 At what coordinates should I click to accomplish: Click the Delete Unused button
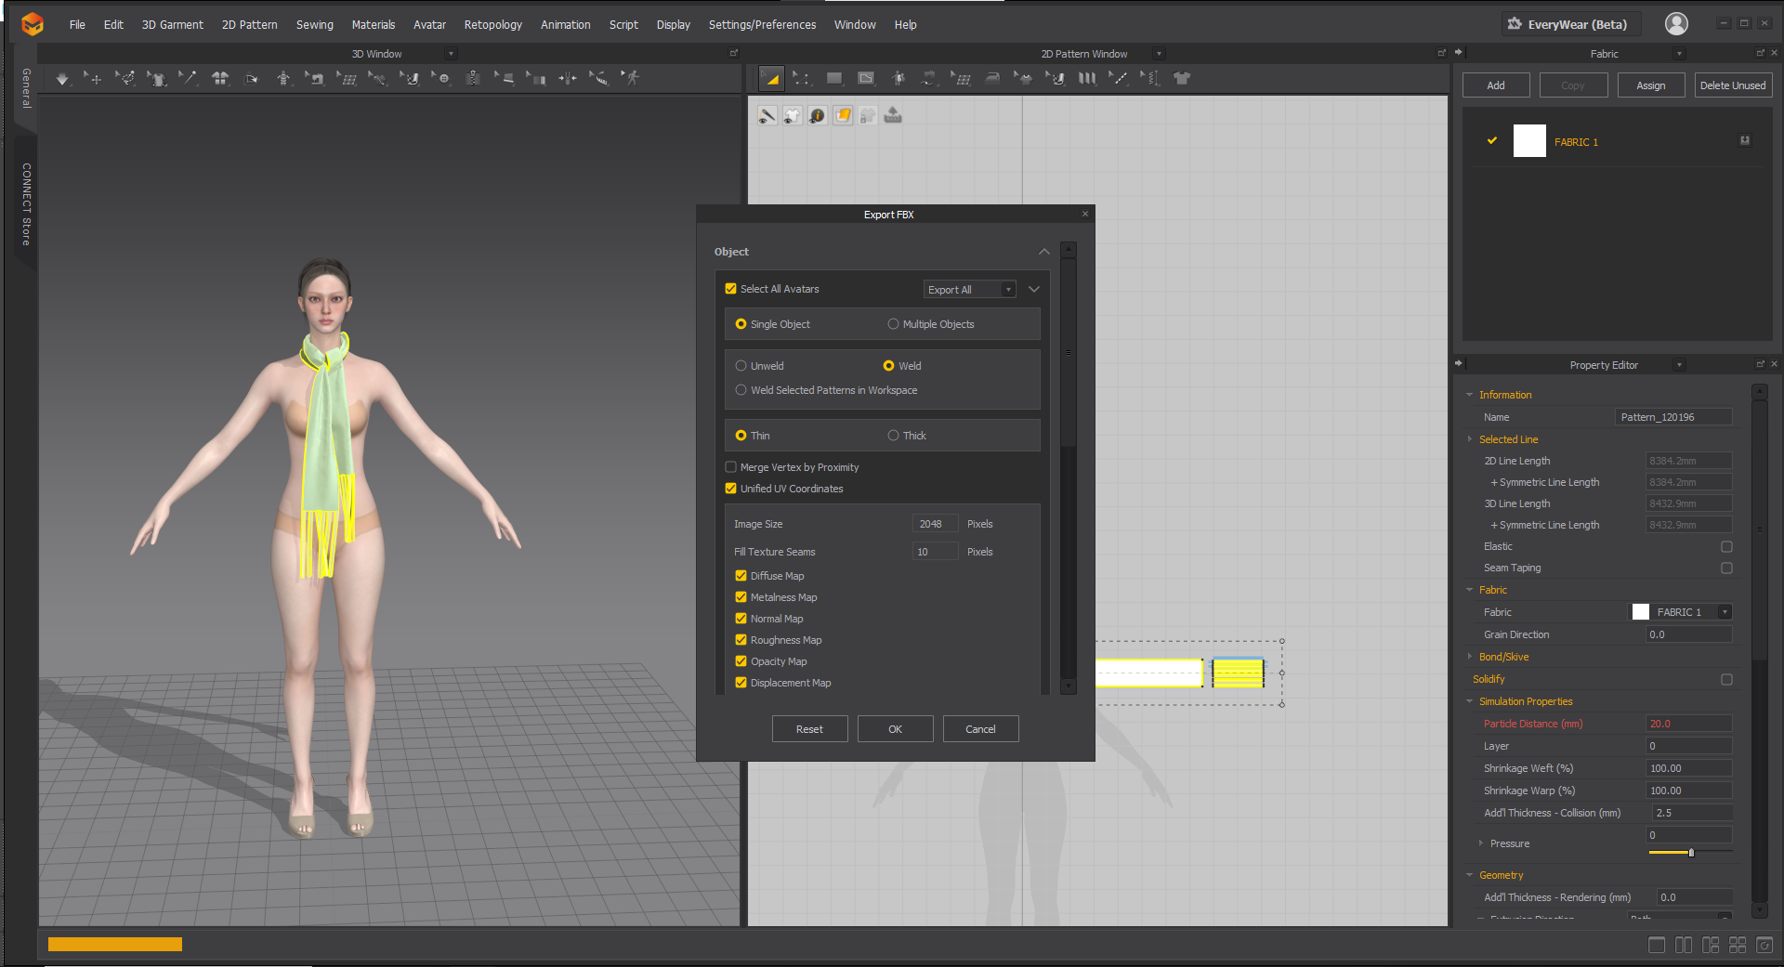pos(1733,85)
